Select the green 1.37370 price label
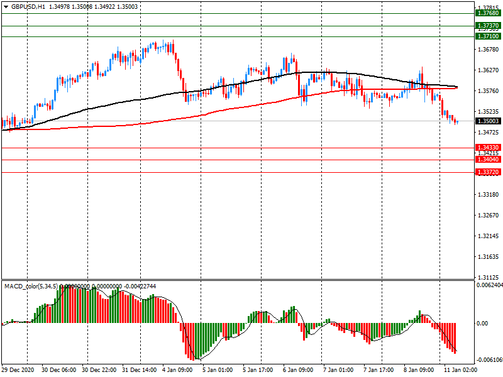This screenshot has width=503, height=377. (488, 26)
